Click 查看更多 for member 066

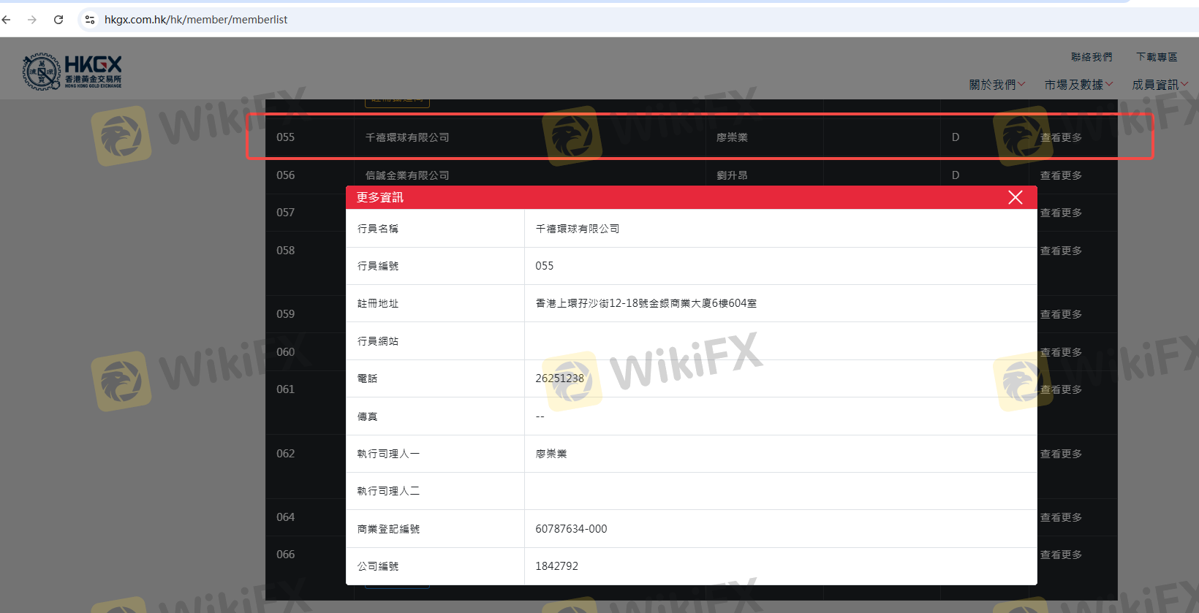click(1061, 555)
